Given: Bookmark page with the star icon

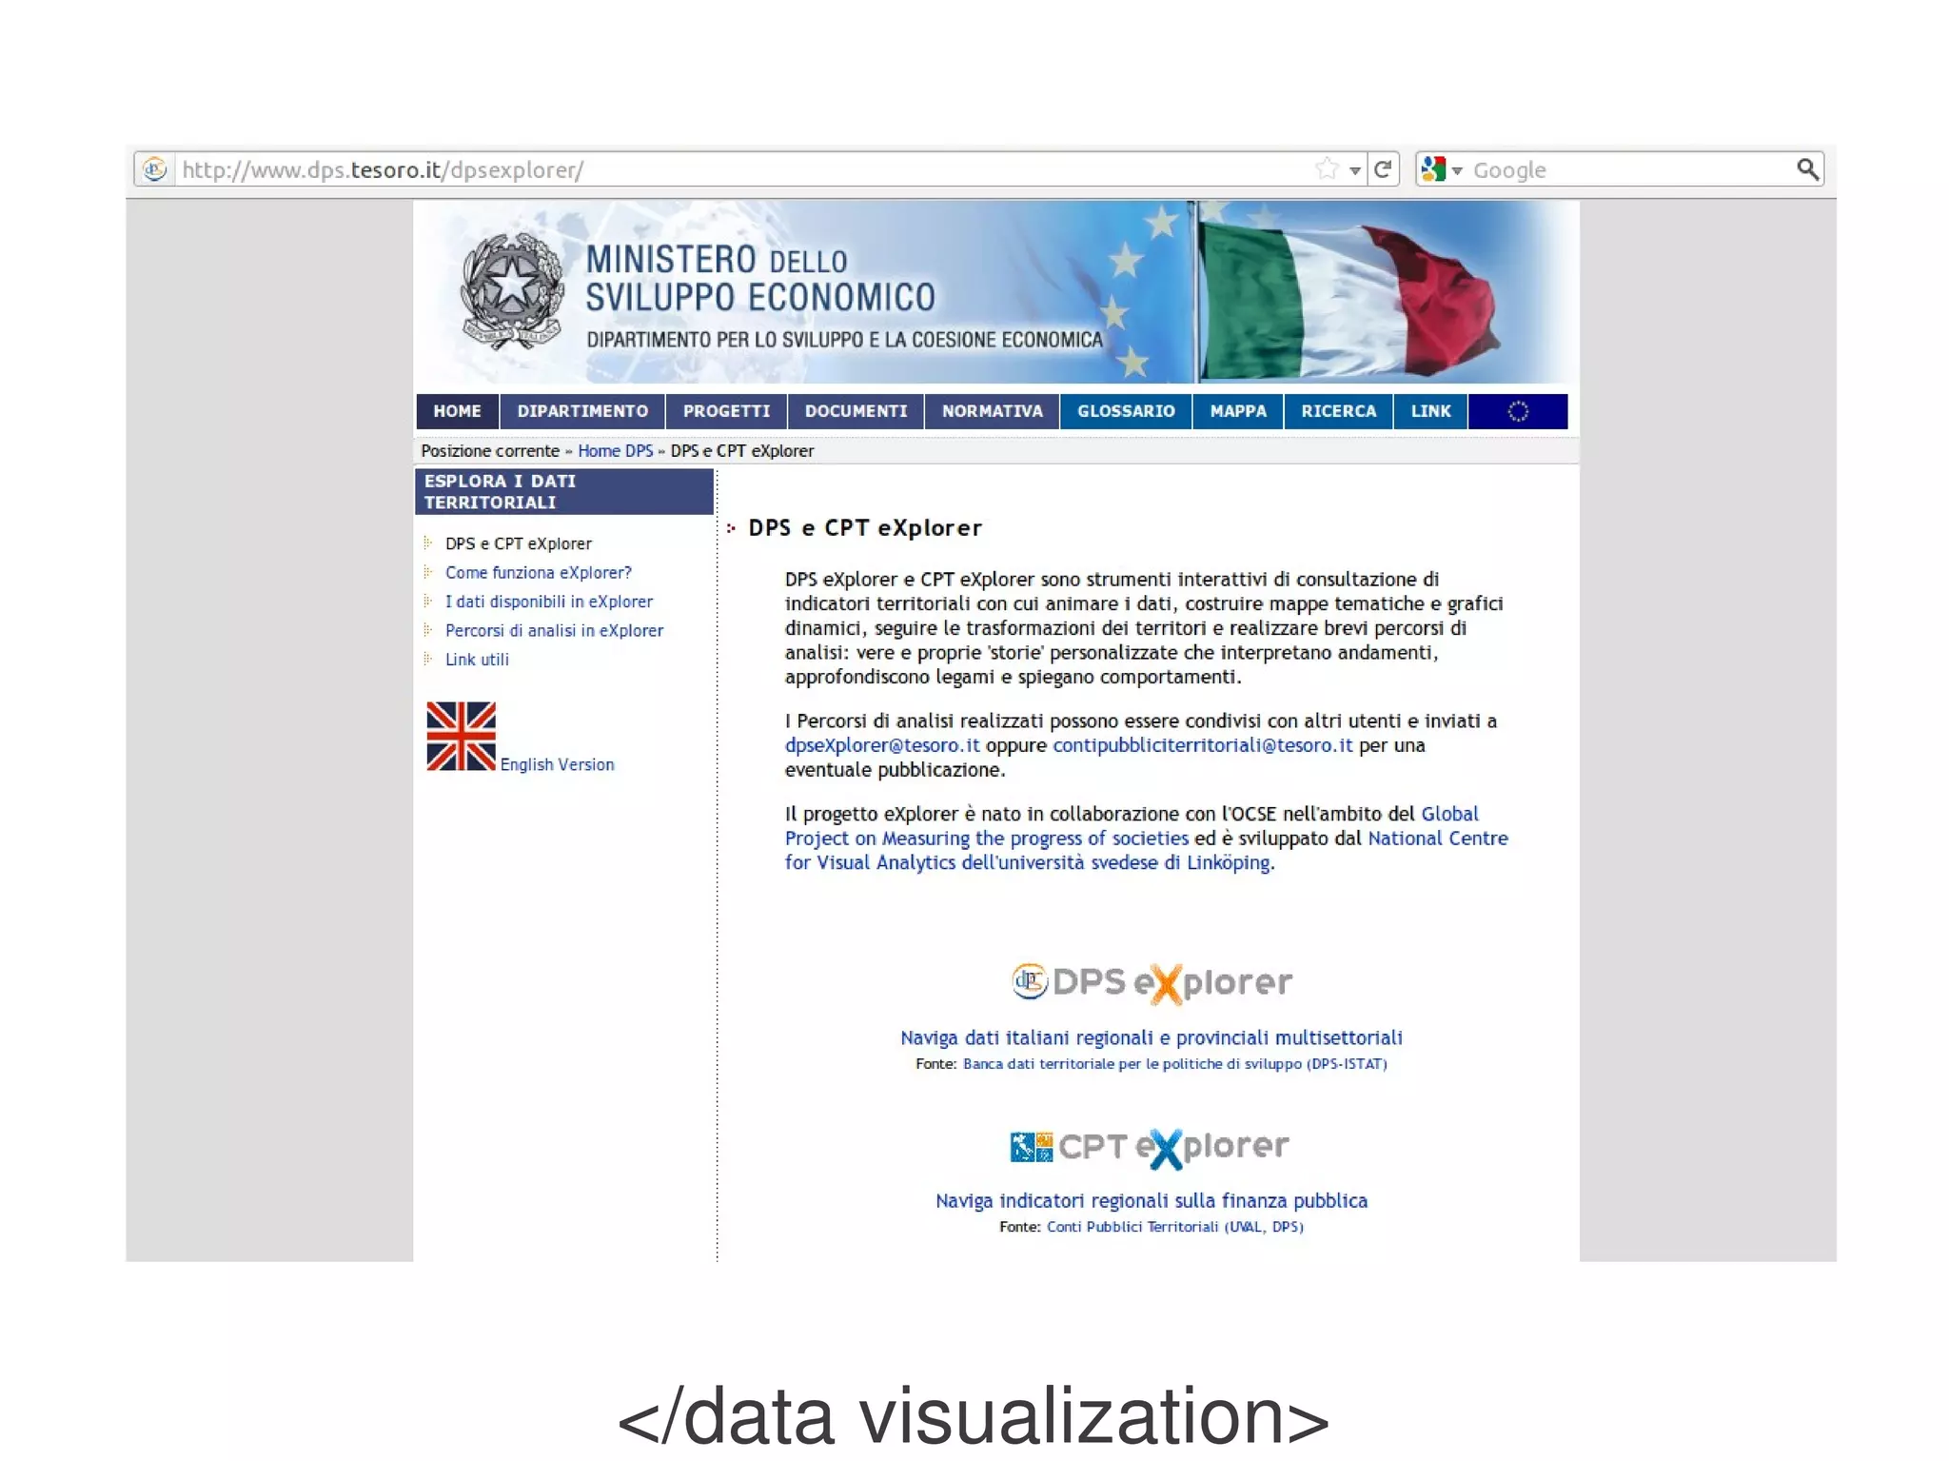Looking at the screenshot, I should click(1327, 169).
